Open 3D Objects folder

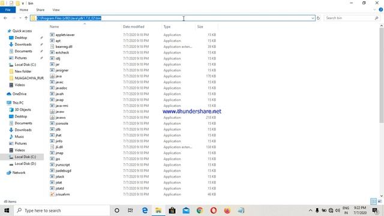23,110
